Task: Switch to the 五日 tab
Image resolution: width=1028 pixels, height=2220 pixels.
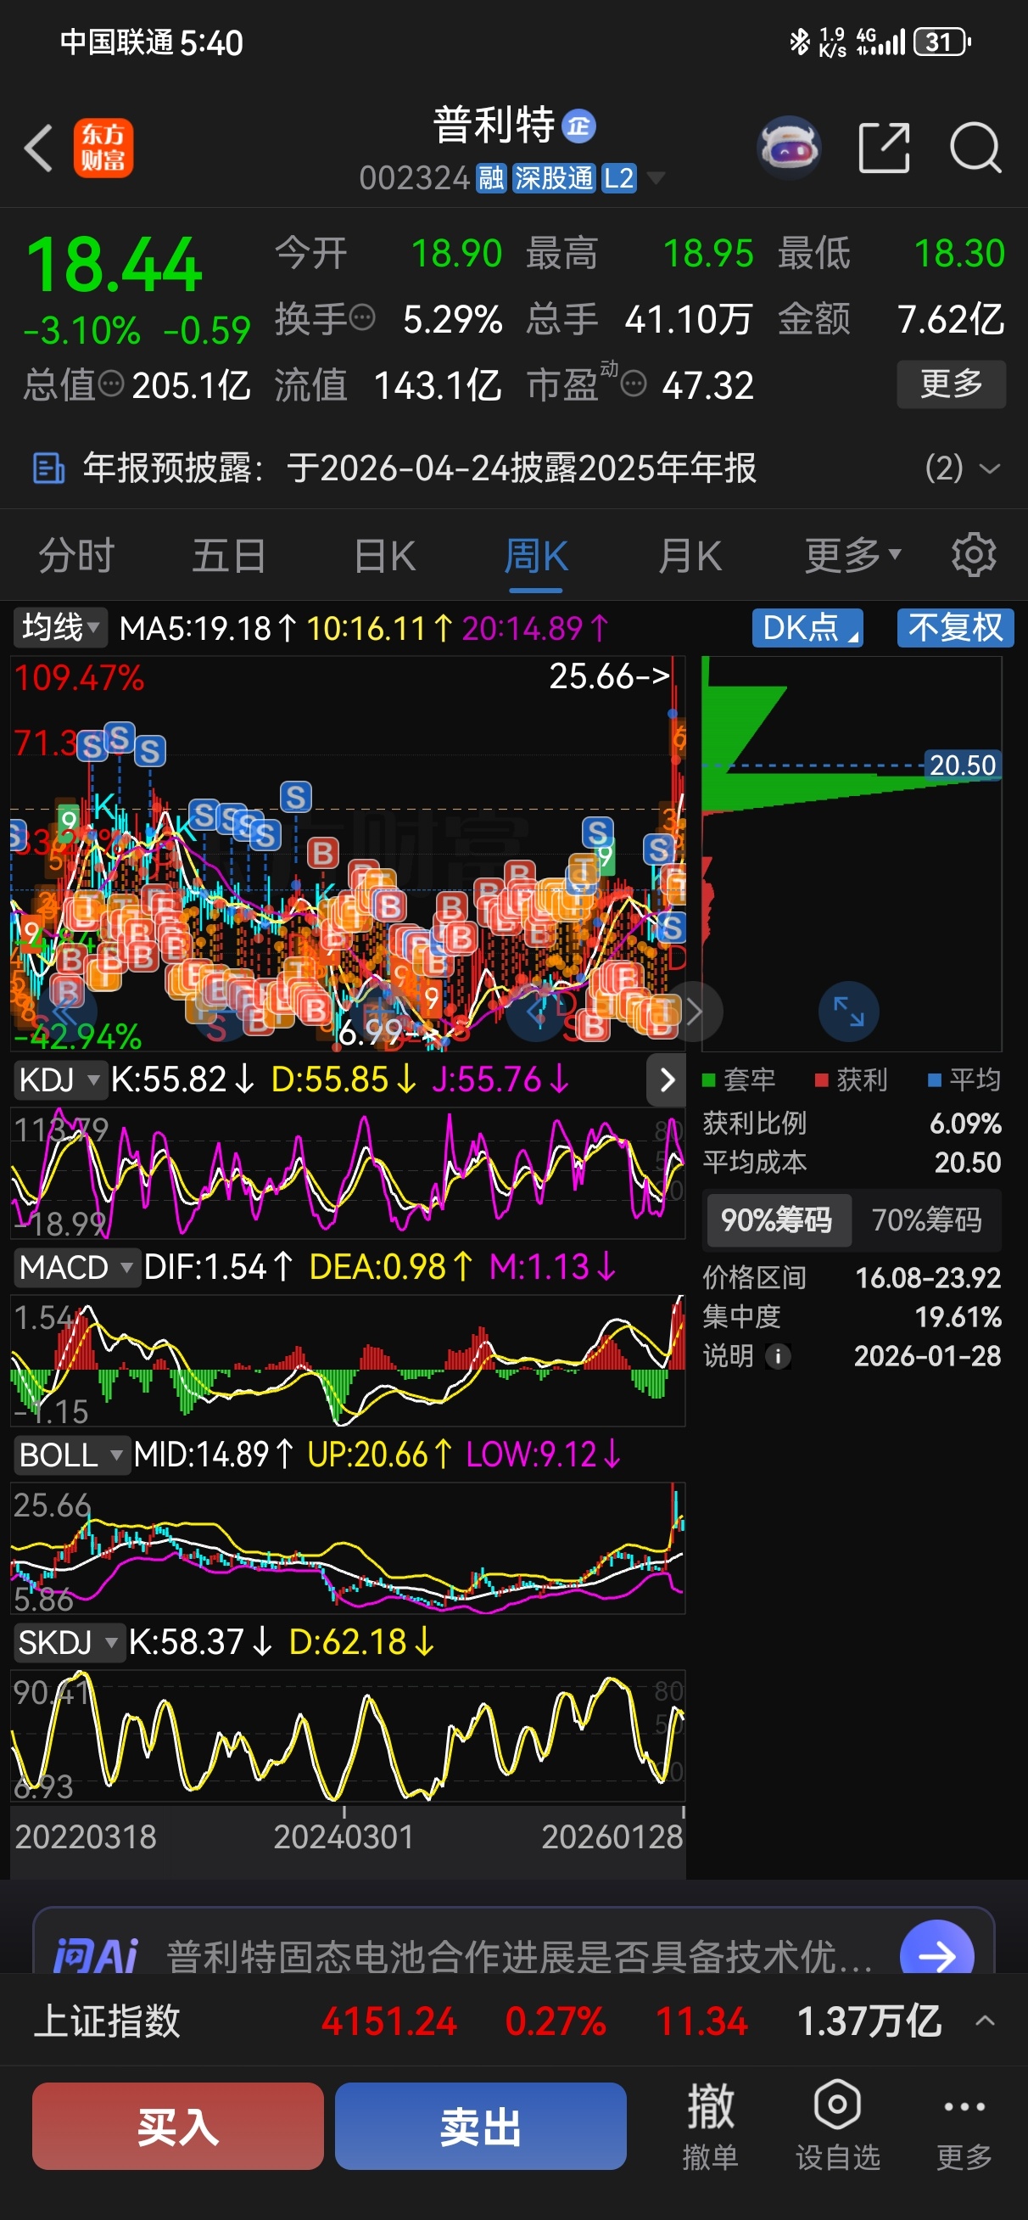Action: click(229, 555)
